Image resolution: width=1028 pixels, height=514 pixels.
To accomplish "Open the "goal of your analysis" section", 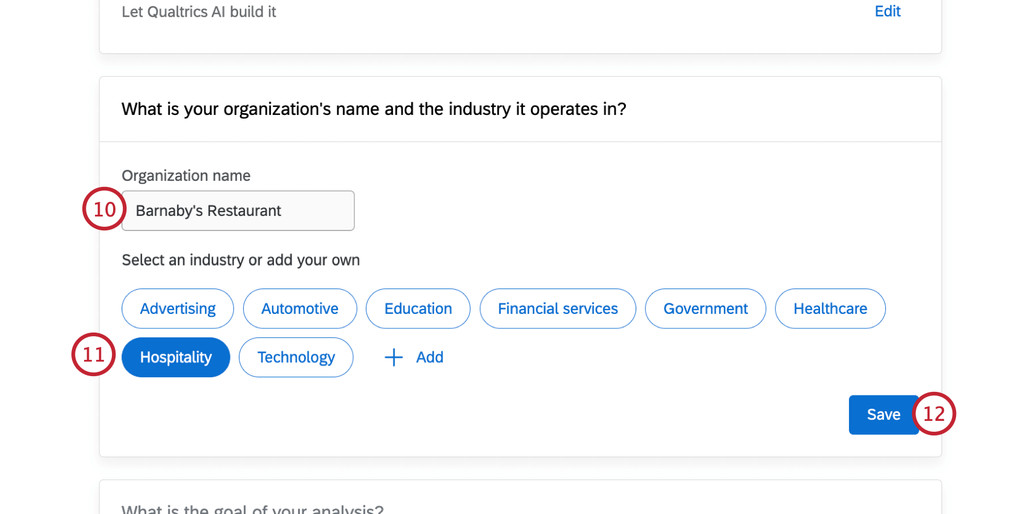I will [x=253, y=508].
